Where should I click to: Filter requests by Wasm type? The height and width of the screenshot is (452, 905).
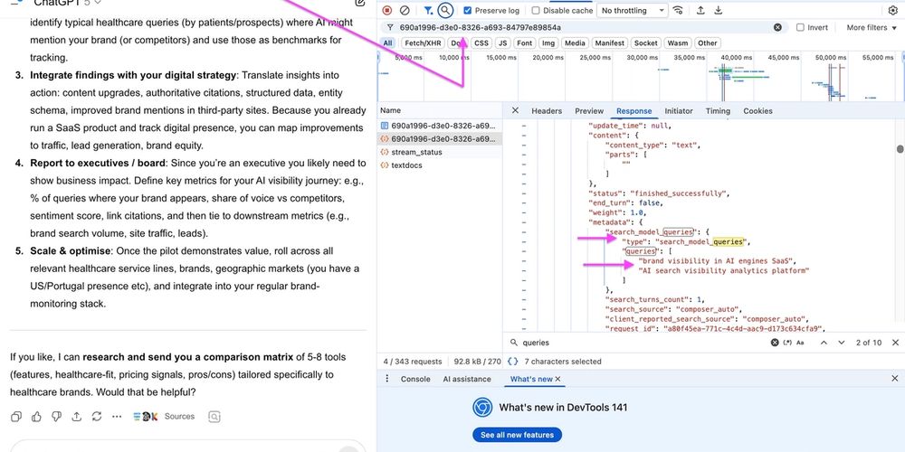click(678, 43)
